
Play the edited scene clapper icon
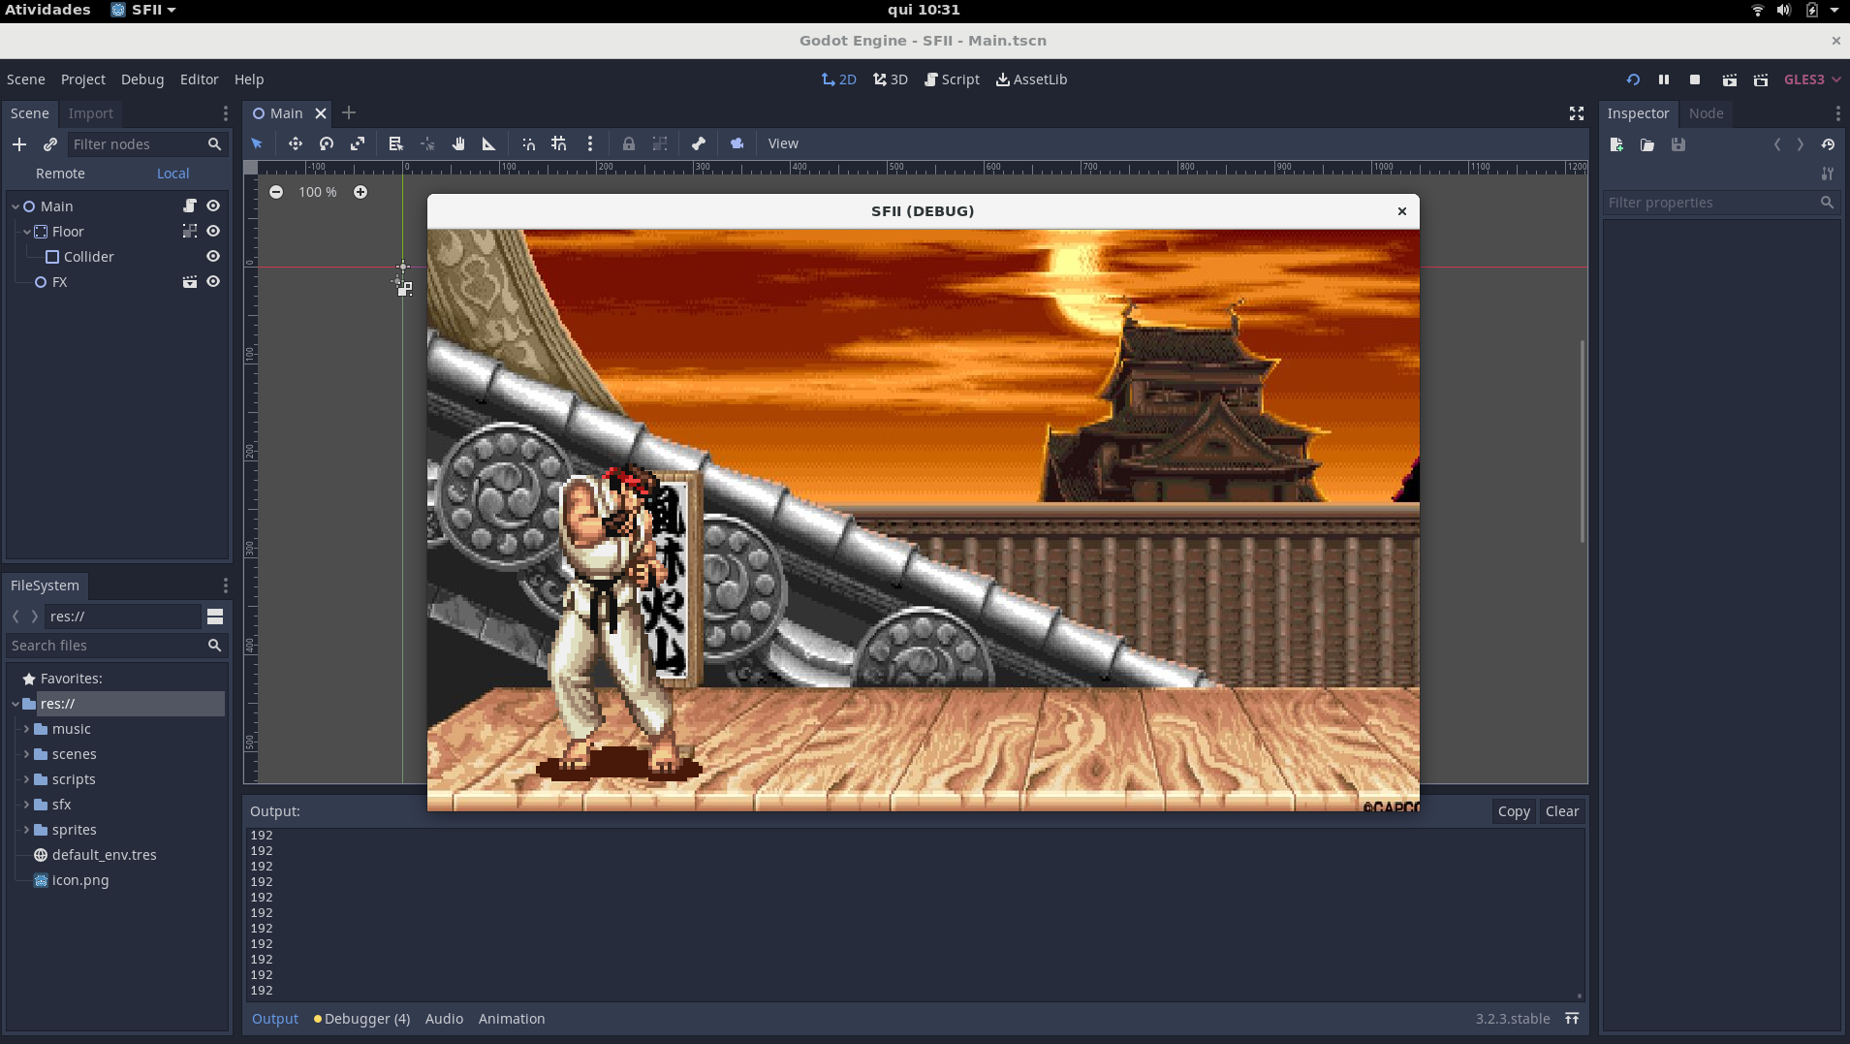1730,79
